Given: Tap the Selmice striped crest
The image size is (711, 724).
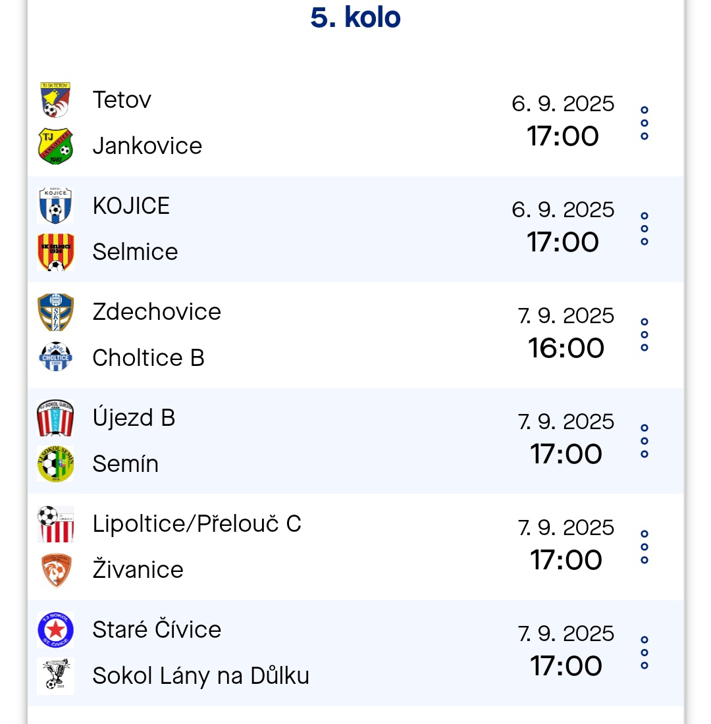Looking at the screenshot, I should click(55, 252).
